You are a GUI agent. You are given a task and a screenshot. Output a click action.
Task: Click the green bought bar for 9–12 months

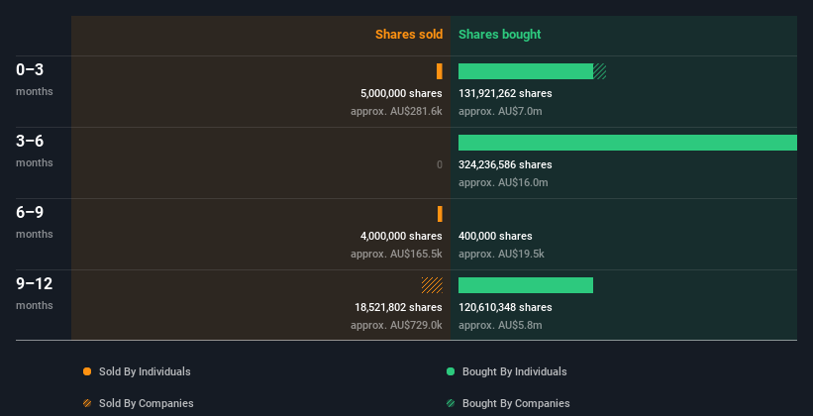(526, 285)
